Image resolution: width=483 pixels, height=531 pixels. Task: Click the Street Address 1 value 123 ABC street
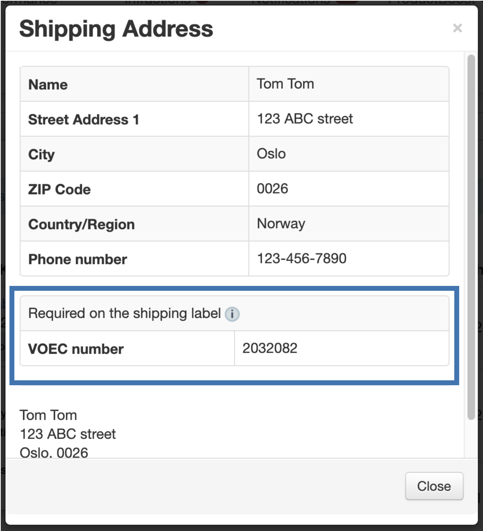tap(305, 119)
